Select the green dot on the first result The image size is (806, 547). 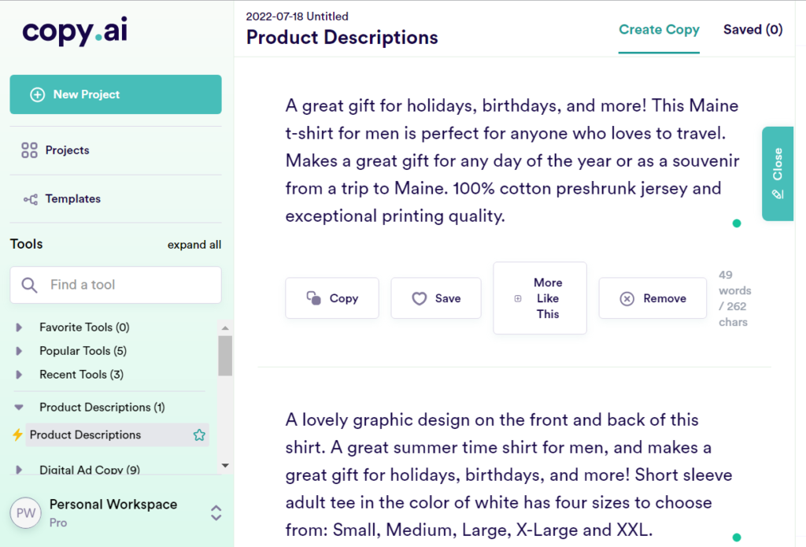pos(737,224)
